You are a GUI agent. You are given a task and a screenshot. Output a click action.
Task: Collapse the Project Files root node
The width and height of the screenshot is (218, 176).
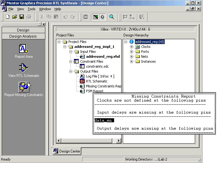59,42
